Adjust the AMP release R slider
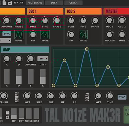This screenshot has height=126, width=129. coord(43,76)
